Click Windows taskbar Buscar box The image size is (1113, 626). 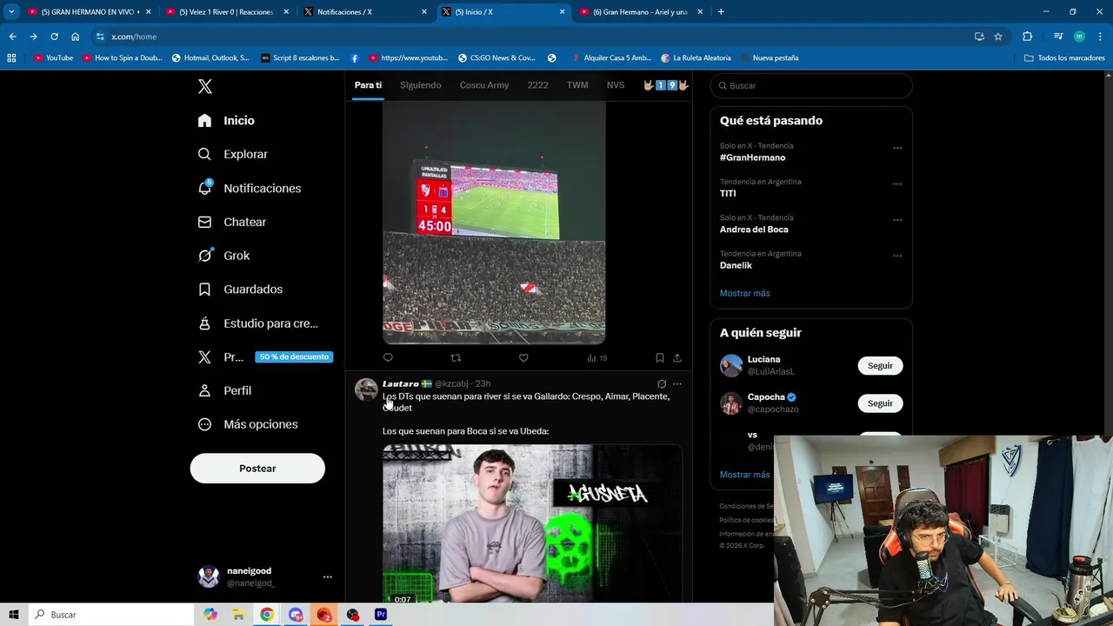111,615
